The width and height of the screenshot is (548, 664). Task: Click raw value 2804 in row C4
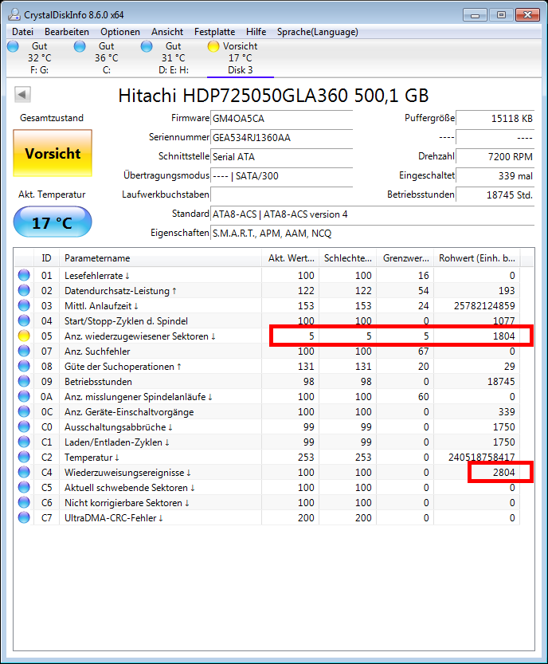(x=503, y=472)
